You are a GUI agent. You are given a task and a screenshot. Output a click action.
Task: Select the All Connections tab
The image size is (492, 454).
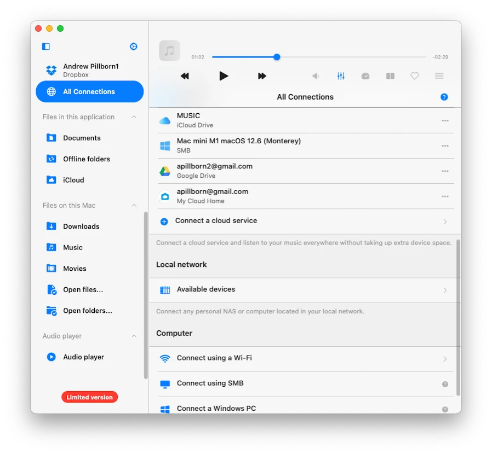click(x=89, y=91)
